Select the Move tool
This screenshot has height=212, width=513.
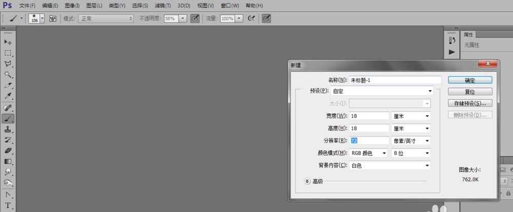click(x=8, y=42)
